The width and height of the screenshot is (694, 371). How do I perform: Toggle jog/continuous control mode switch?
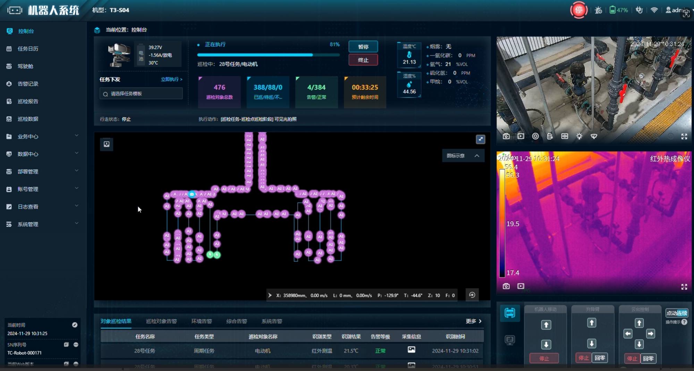point(677,313)
